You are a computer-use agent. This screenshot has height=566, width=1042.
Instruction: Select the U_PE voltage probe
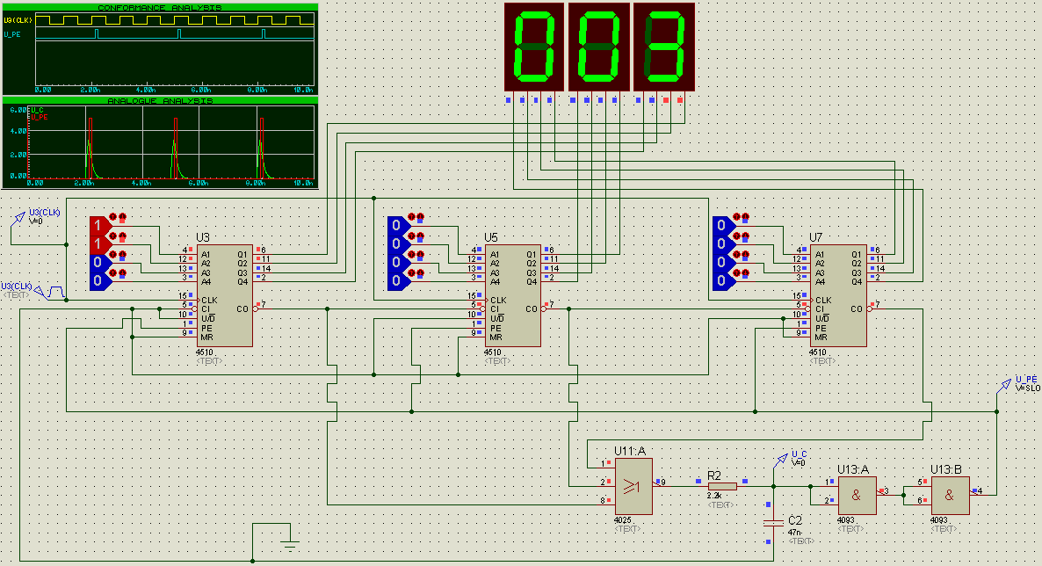coord(1004,385)
